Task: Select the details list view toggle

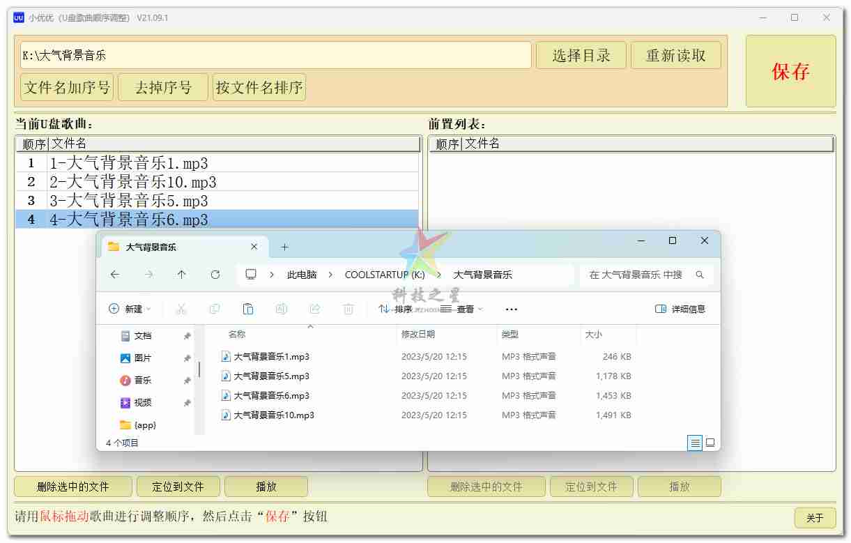Action: point(695,443)
